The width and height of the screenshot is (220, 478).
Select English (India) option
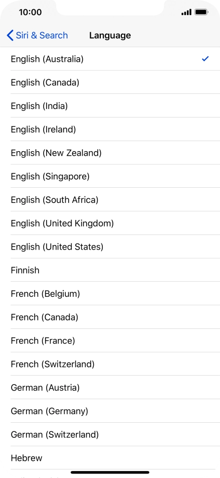pos(110,106)
